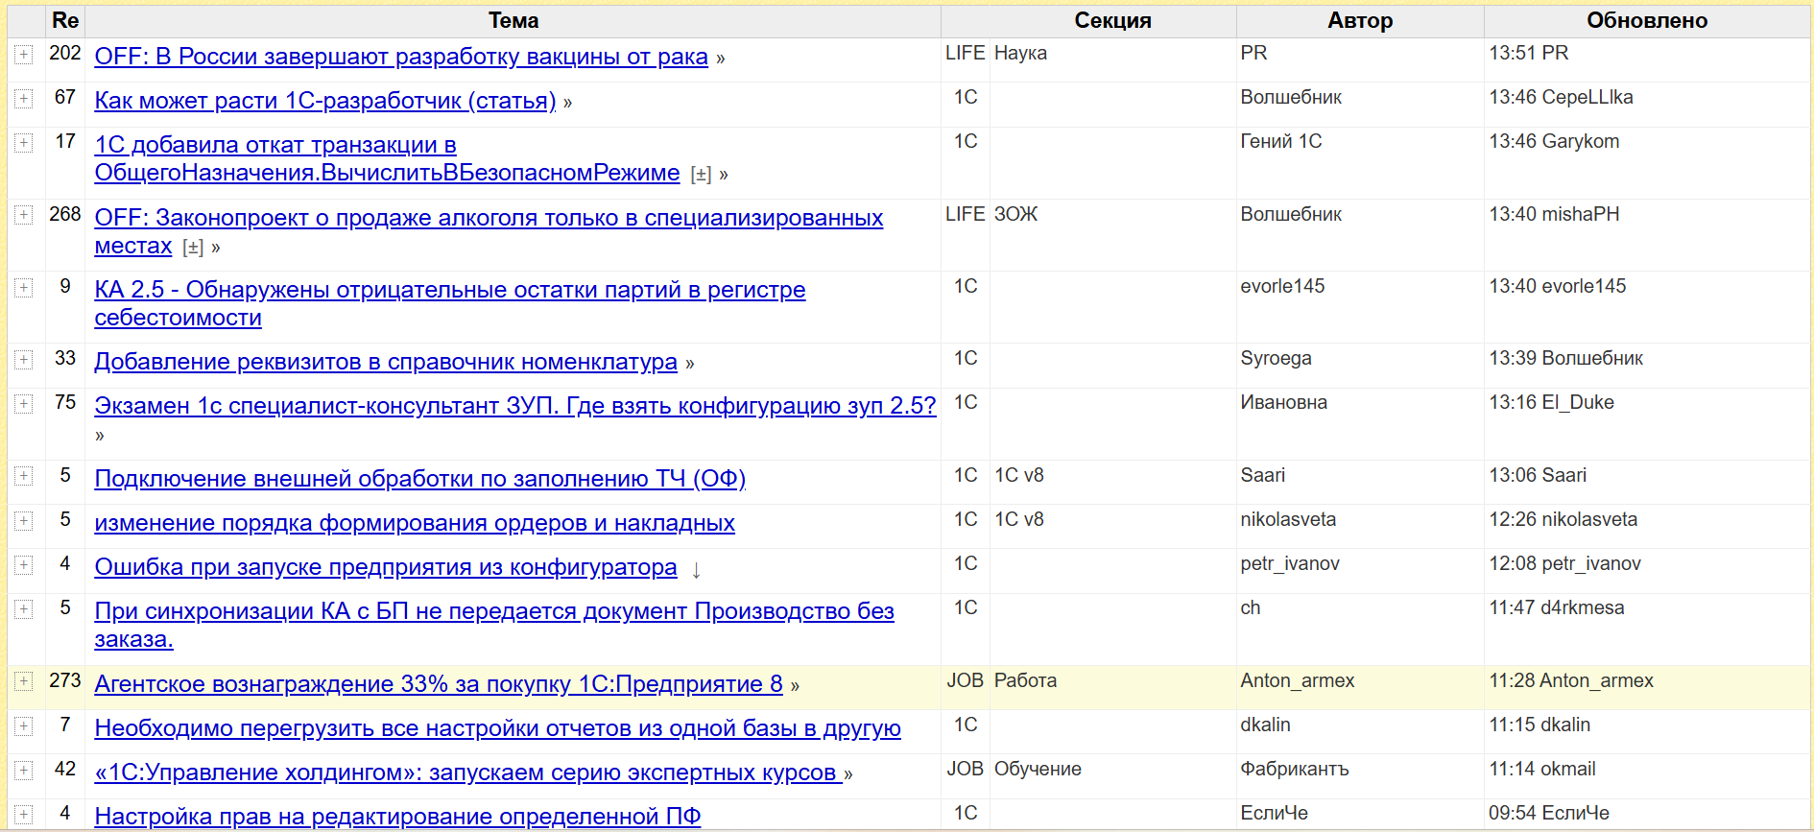The image size is (1814, 832).
Task: Select the 'Работа' section label
Action: tap(1025, 680)
